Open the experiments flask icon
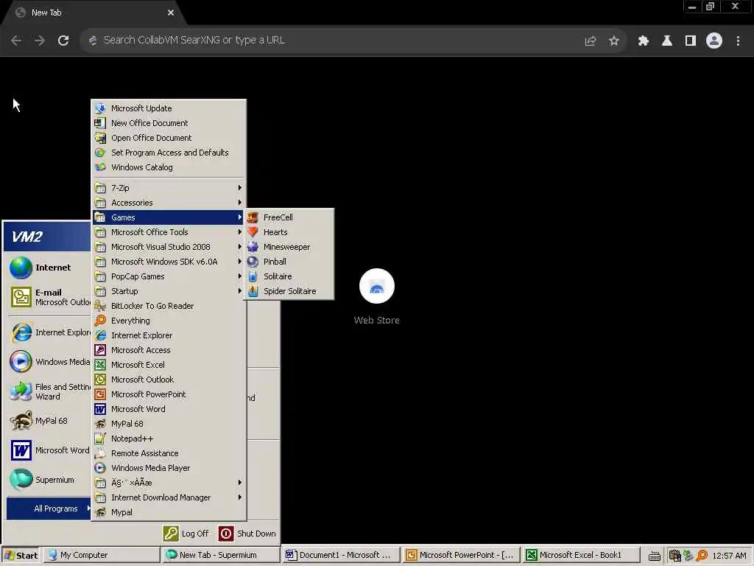 point(667,41)
